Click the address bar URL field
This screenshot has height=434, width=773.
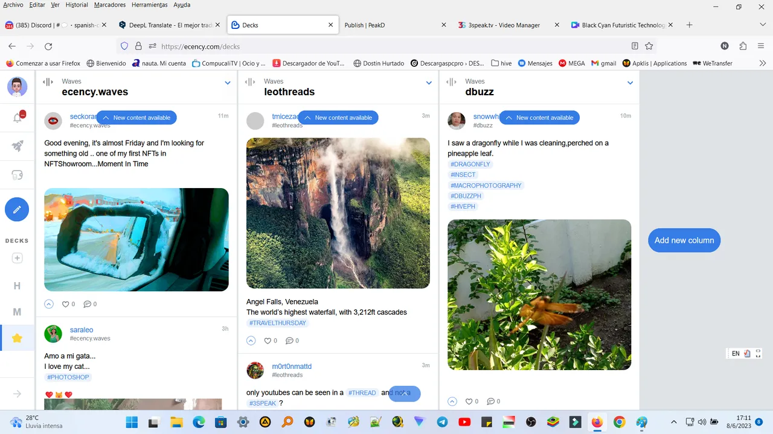point(386,46)
